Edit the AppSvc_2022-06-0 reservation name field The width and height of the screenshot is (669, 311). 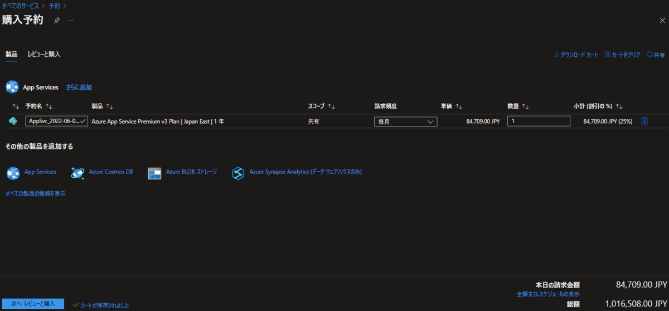point(56,121)
